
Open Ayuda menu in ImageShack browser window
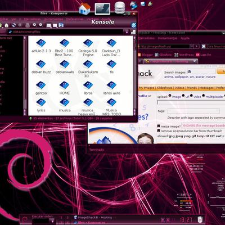(x=185, y=38)
